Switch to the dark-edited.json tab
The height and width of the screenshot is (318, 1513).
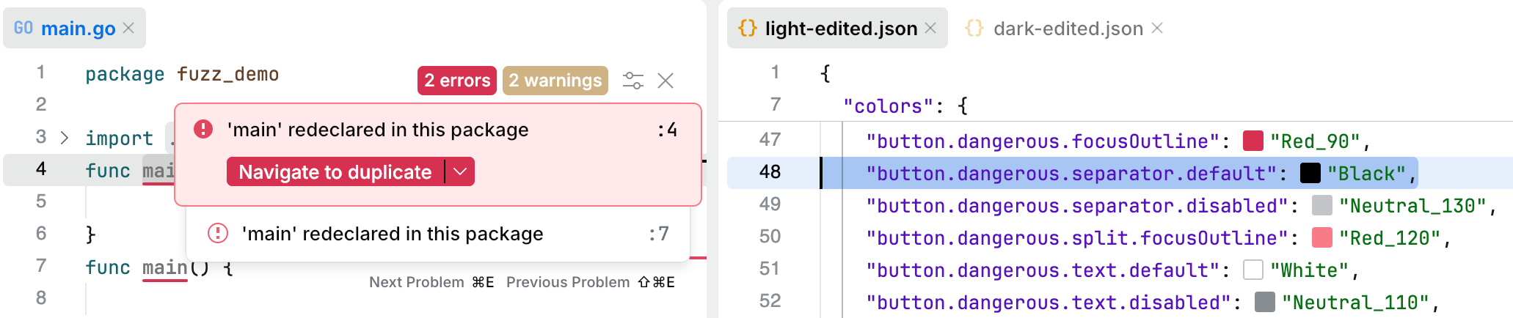pyautogui.click(x=1068, y=29)
